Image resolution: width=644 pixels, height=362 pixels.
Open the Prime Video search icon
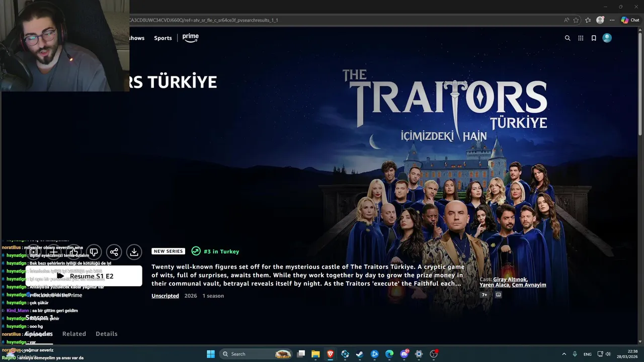tap(568, 38)
